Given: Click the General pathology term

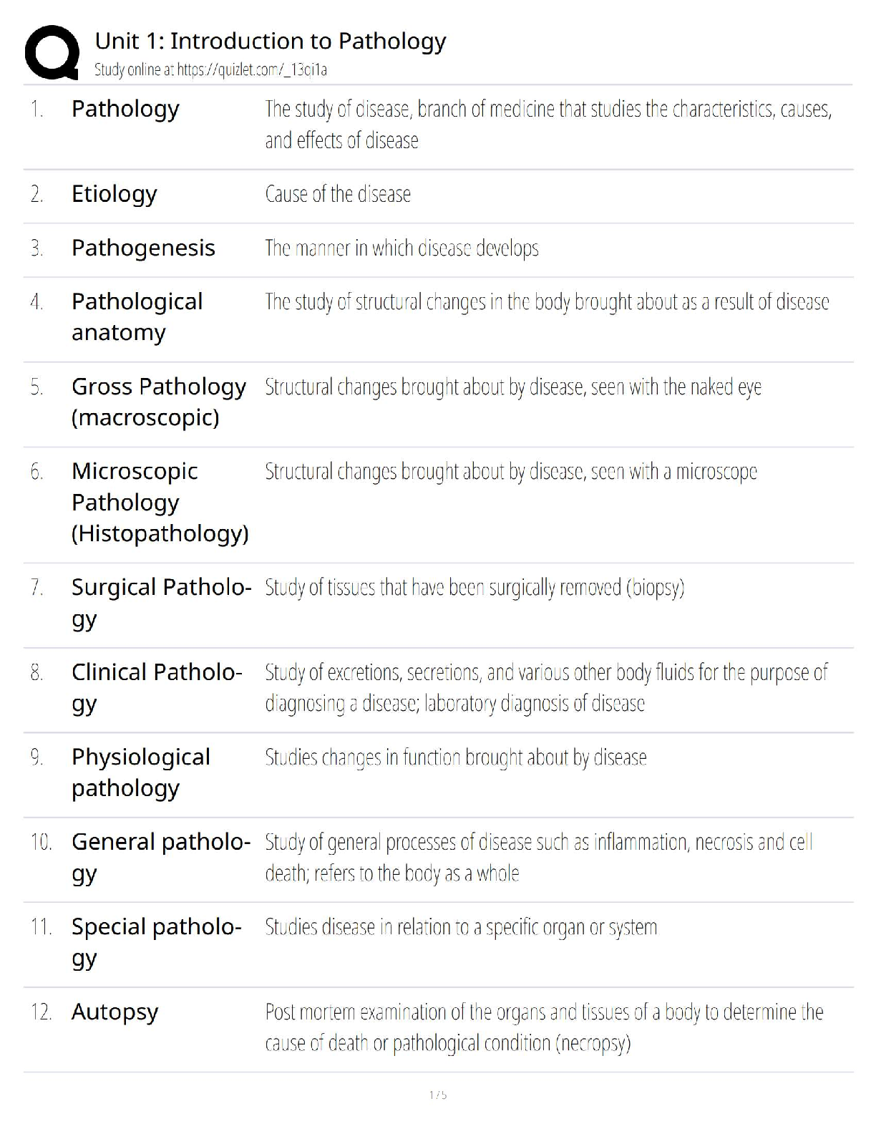Looking at the screenshot, I should (160, 857).
